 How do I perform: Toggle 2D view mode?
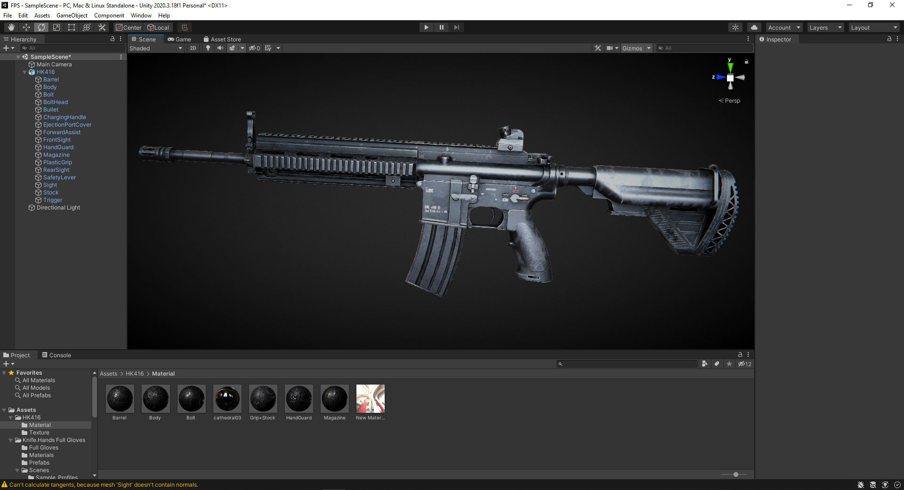point(193,48)
